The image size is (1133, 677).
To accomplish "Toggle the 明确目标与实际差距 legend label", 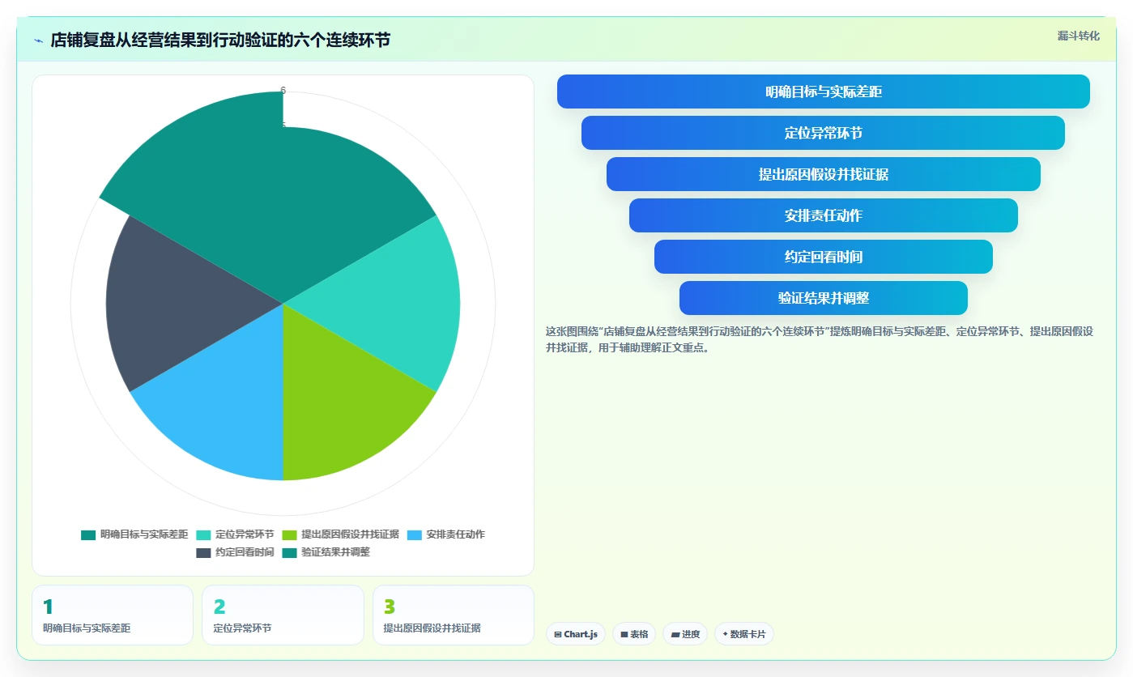I will 144,534.
